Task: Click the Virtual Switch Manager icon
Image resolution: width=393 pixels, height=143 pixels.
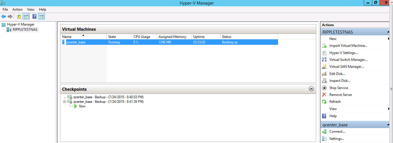Action: (x=324, y=60)
